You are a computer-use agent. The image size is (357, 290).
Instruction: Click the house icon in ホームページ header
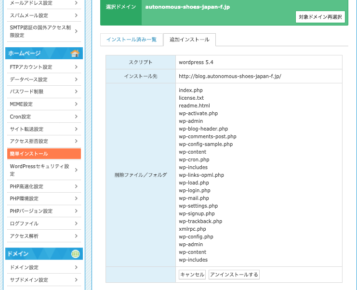pyautogui.click(x=75, y=53)
